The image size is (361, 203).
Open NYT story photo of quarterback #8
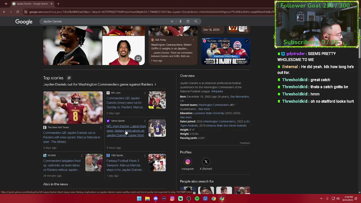point(73,107)
